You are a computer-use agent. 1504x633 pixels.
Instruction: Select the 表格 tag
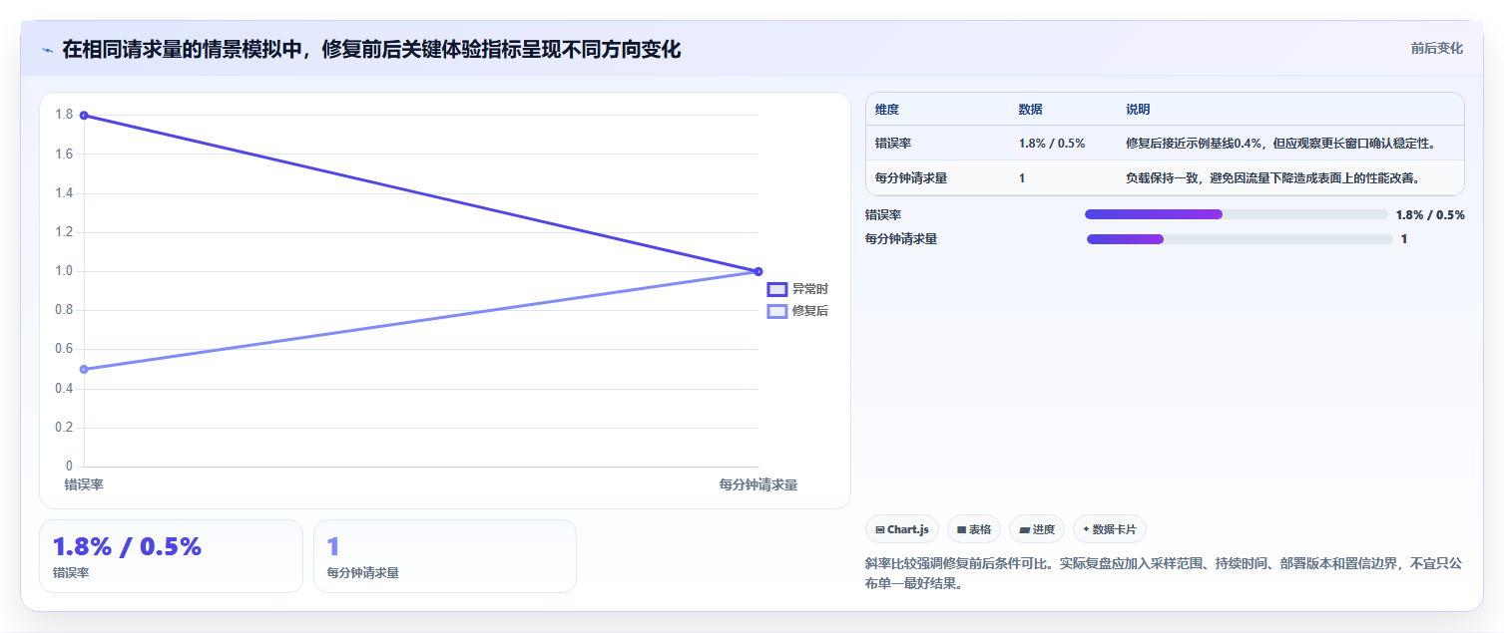coord(973,529)
